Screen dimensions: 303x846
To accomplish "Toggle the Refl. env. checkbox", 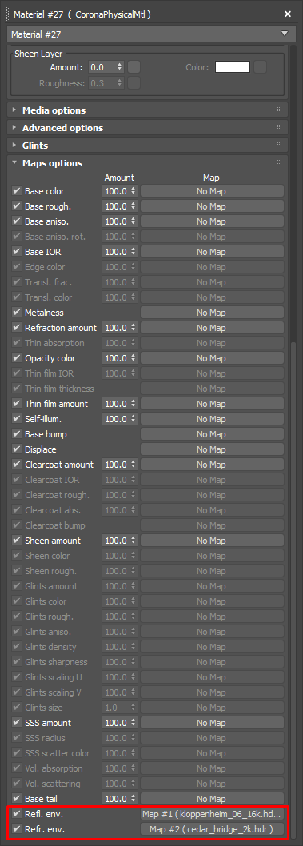I will coord(17,814).
